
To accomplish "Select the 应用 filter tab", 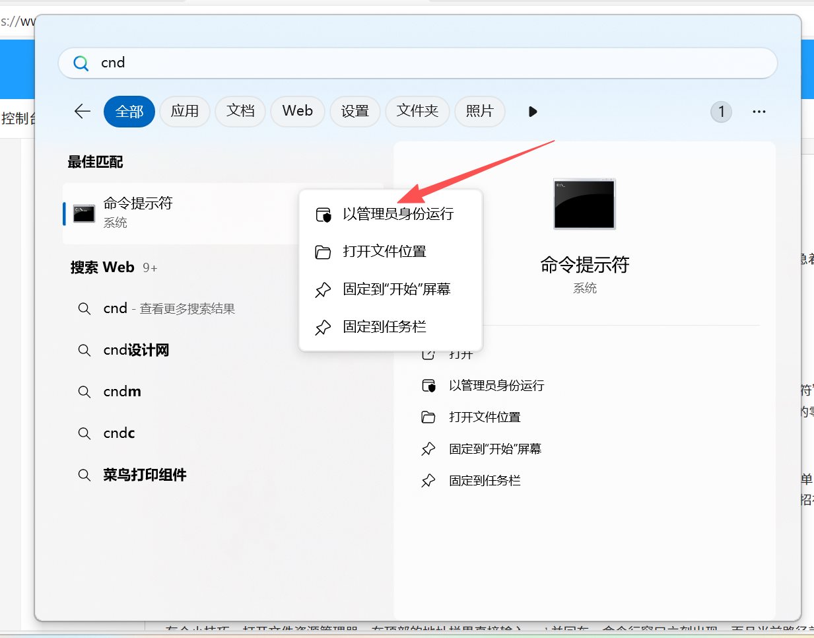I will pos(185,111).
